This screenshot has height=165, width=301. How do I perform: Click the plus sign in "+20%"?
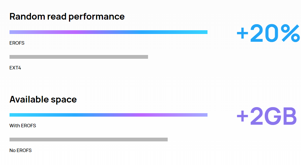(242, 34)
